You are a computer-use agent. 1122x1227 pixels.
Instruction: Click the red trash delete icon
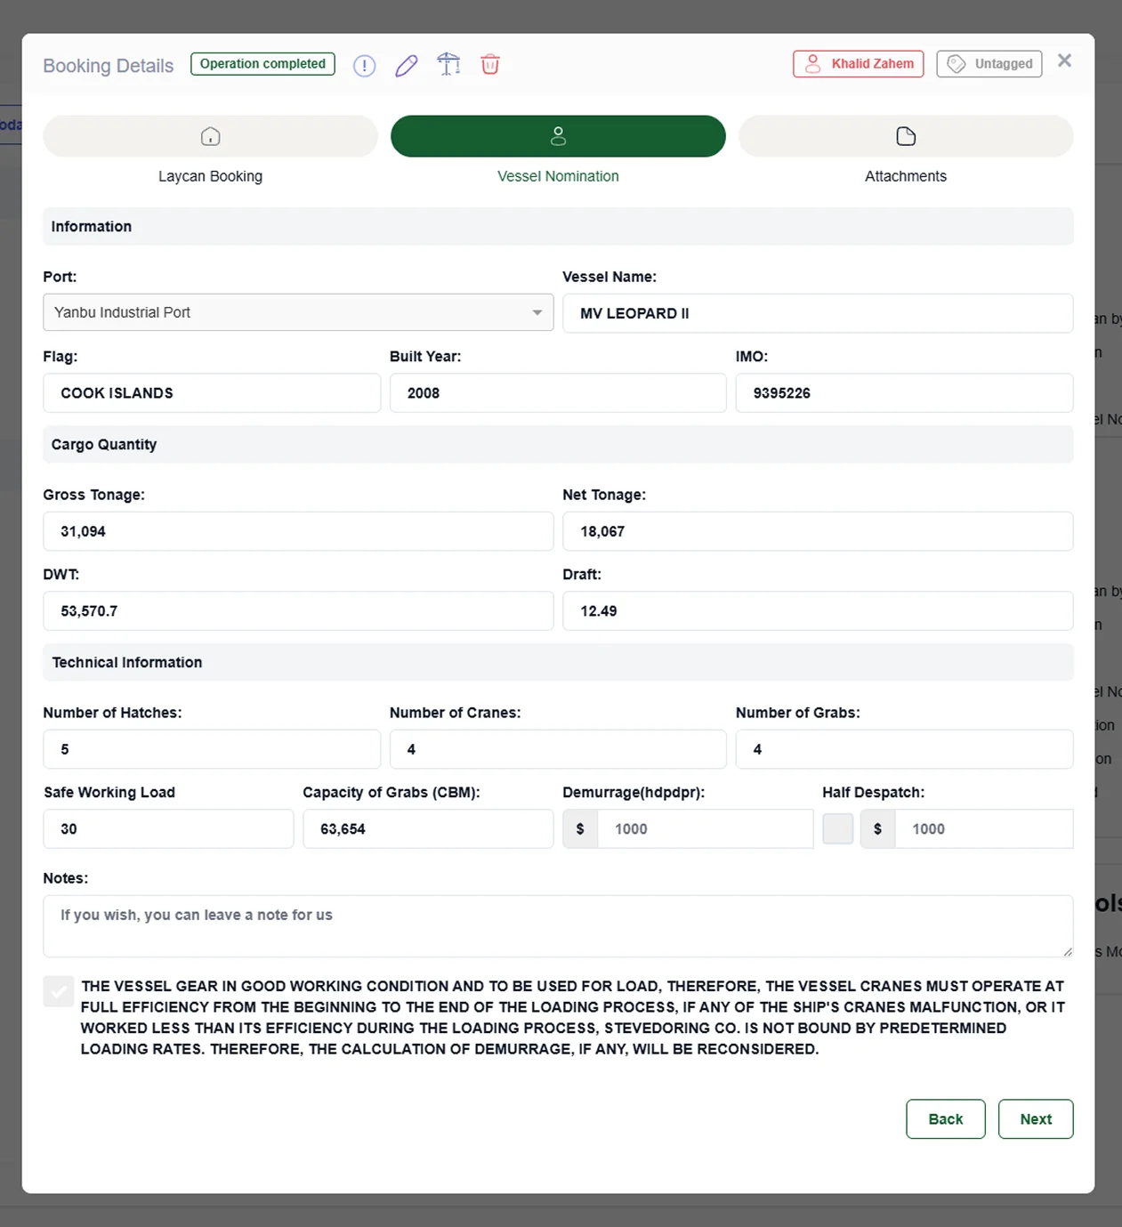point(490,64)
